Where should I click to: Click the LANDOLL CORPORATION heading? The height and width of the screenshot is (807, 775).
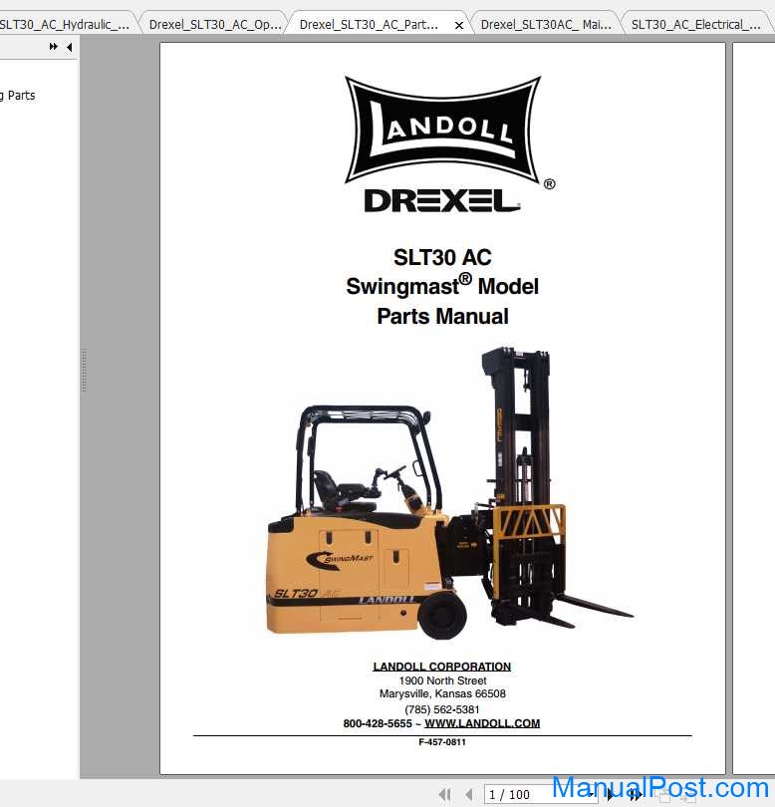442,667
